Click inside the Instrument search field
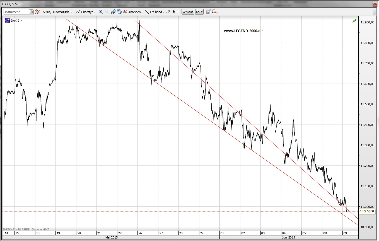The height and width of the screenshot is (241, 379). [x=17, y=12]
